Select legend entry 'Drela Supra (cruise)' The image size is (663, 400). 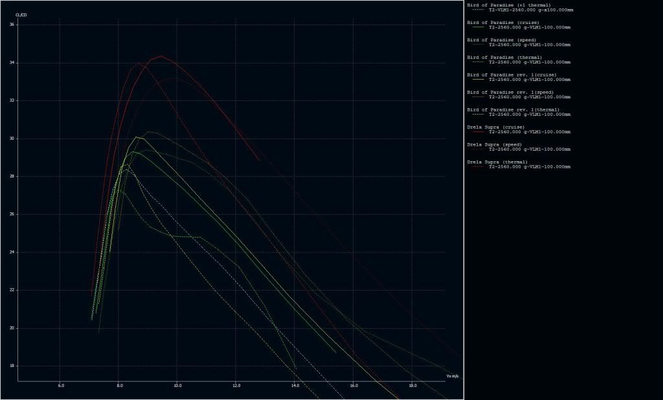point(495,128)
